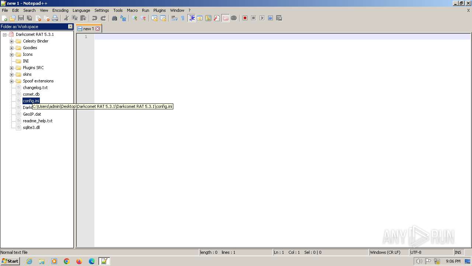Start macro recording with red dot

point(245,18)
